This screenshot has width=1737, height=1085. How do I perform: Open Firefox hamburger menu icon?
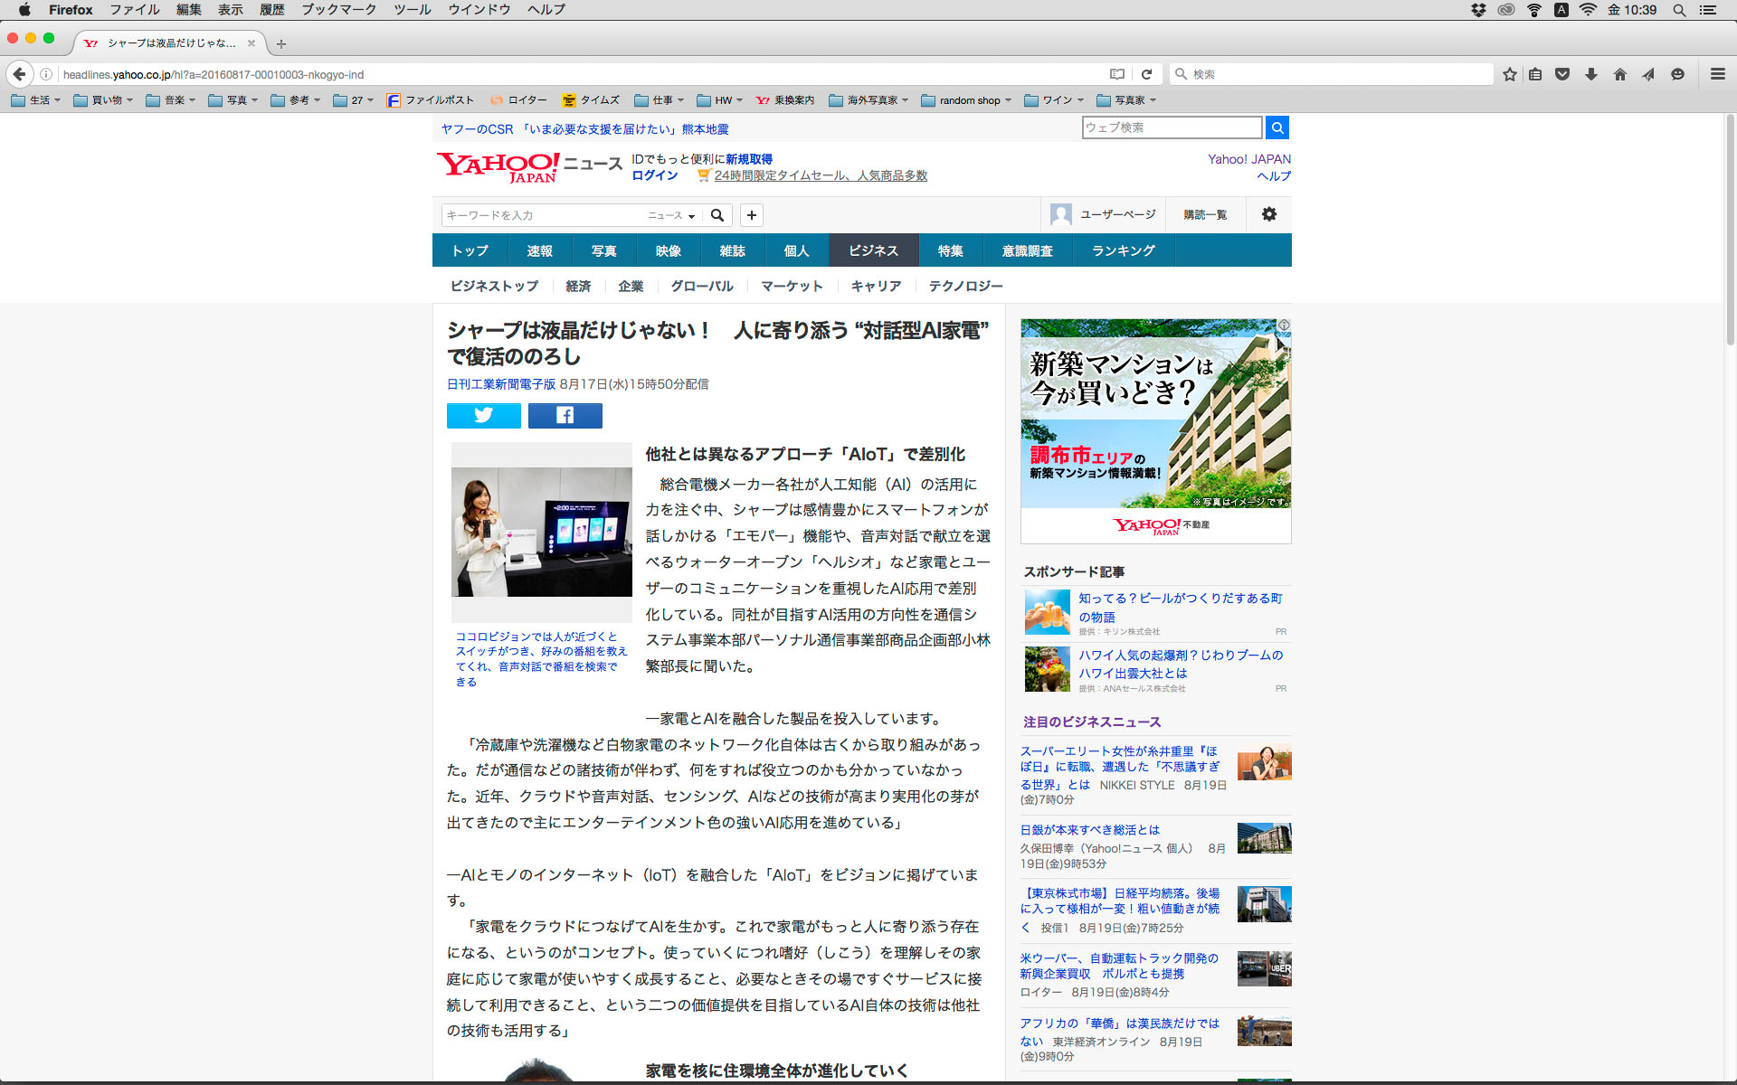coord(1717,74)
